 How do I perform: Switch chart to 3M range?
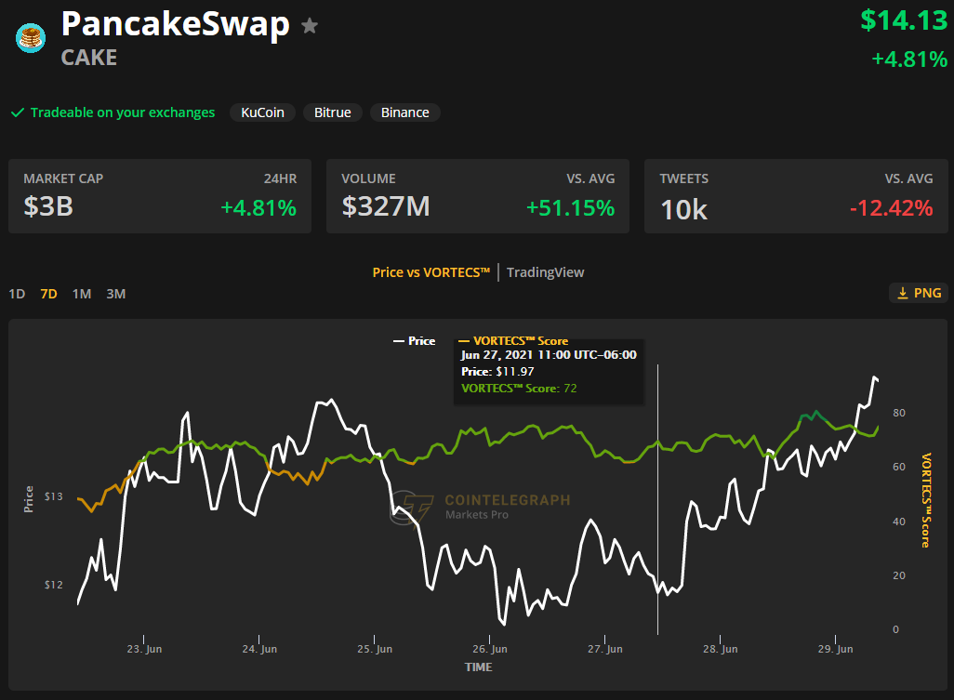point(115,294)
